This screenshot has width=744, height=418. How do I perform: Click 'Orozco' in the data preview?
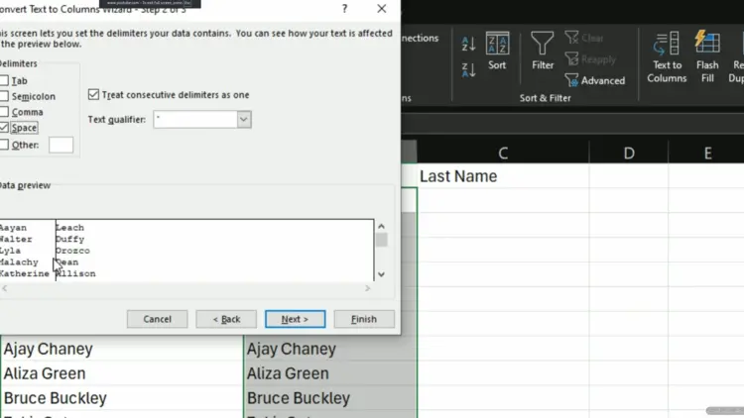72,251
